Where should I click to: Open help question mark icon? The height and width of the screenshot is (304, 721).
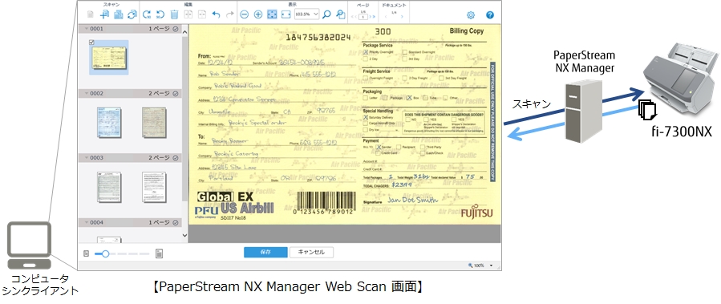[x=490, y=15]
